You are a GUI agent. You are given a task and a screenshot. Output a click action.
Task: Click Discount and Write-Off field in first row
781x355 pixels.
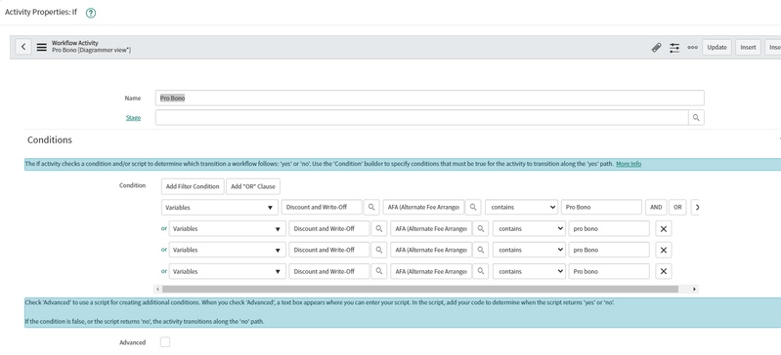[322, 208]
